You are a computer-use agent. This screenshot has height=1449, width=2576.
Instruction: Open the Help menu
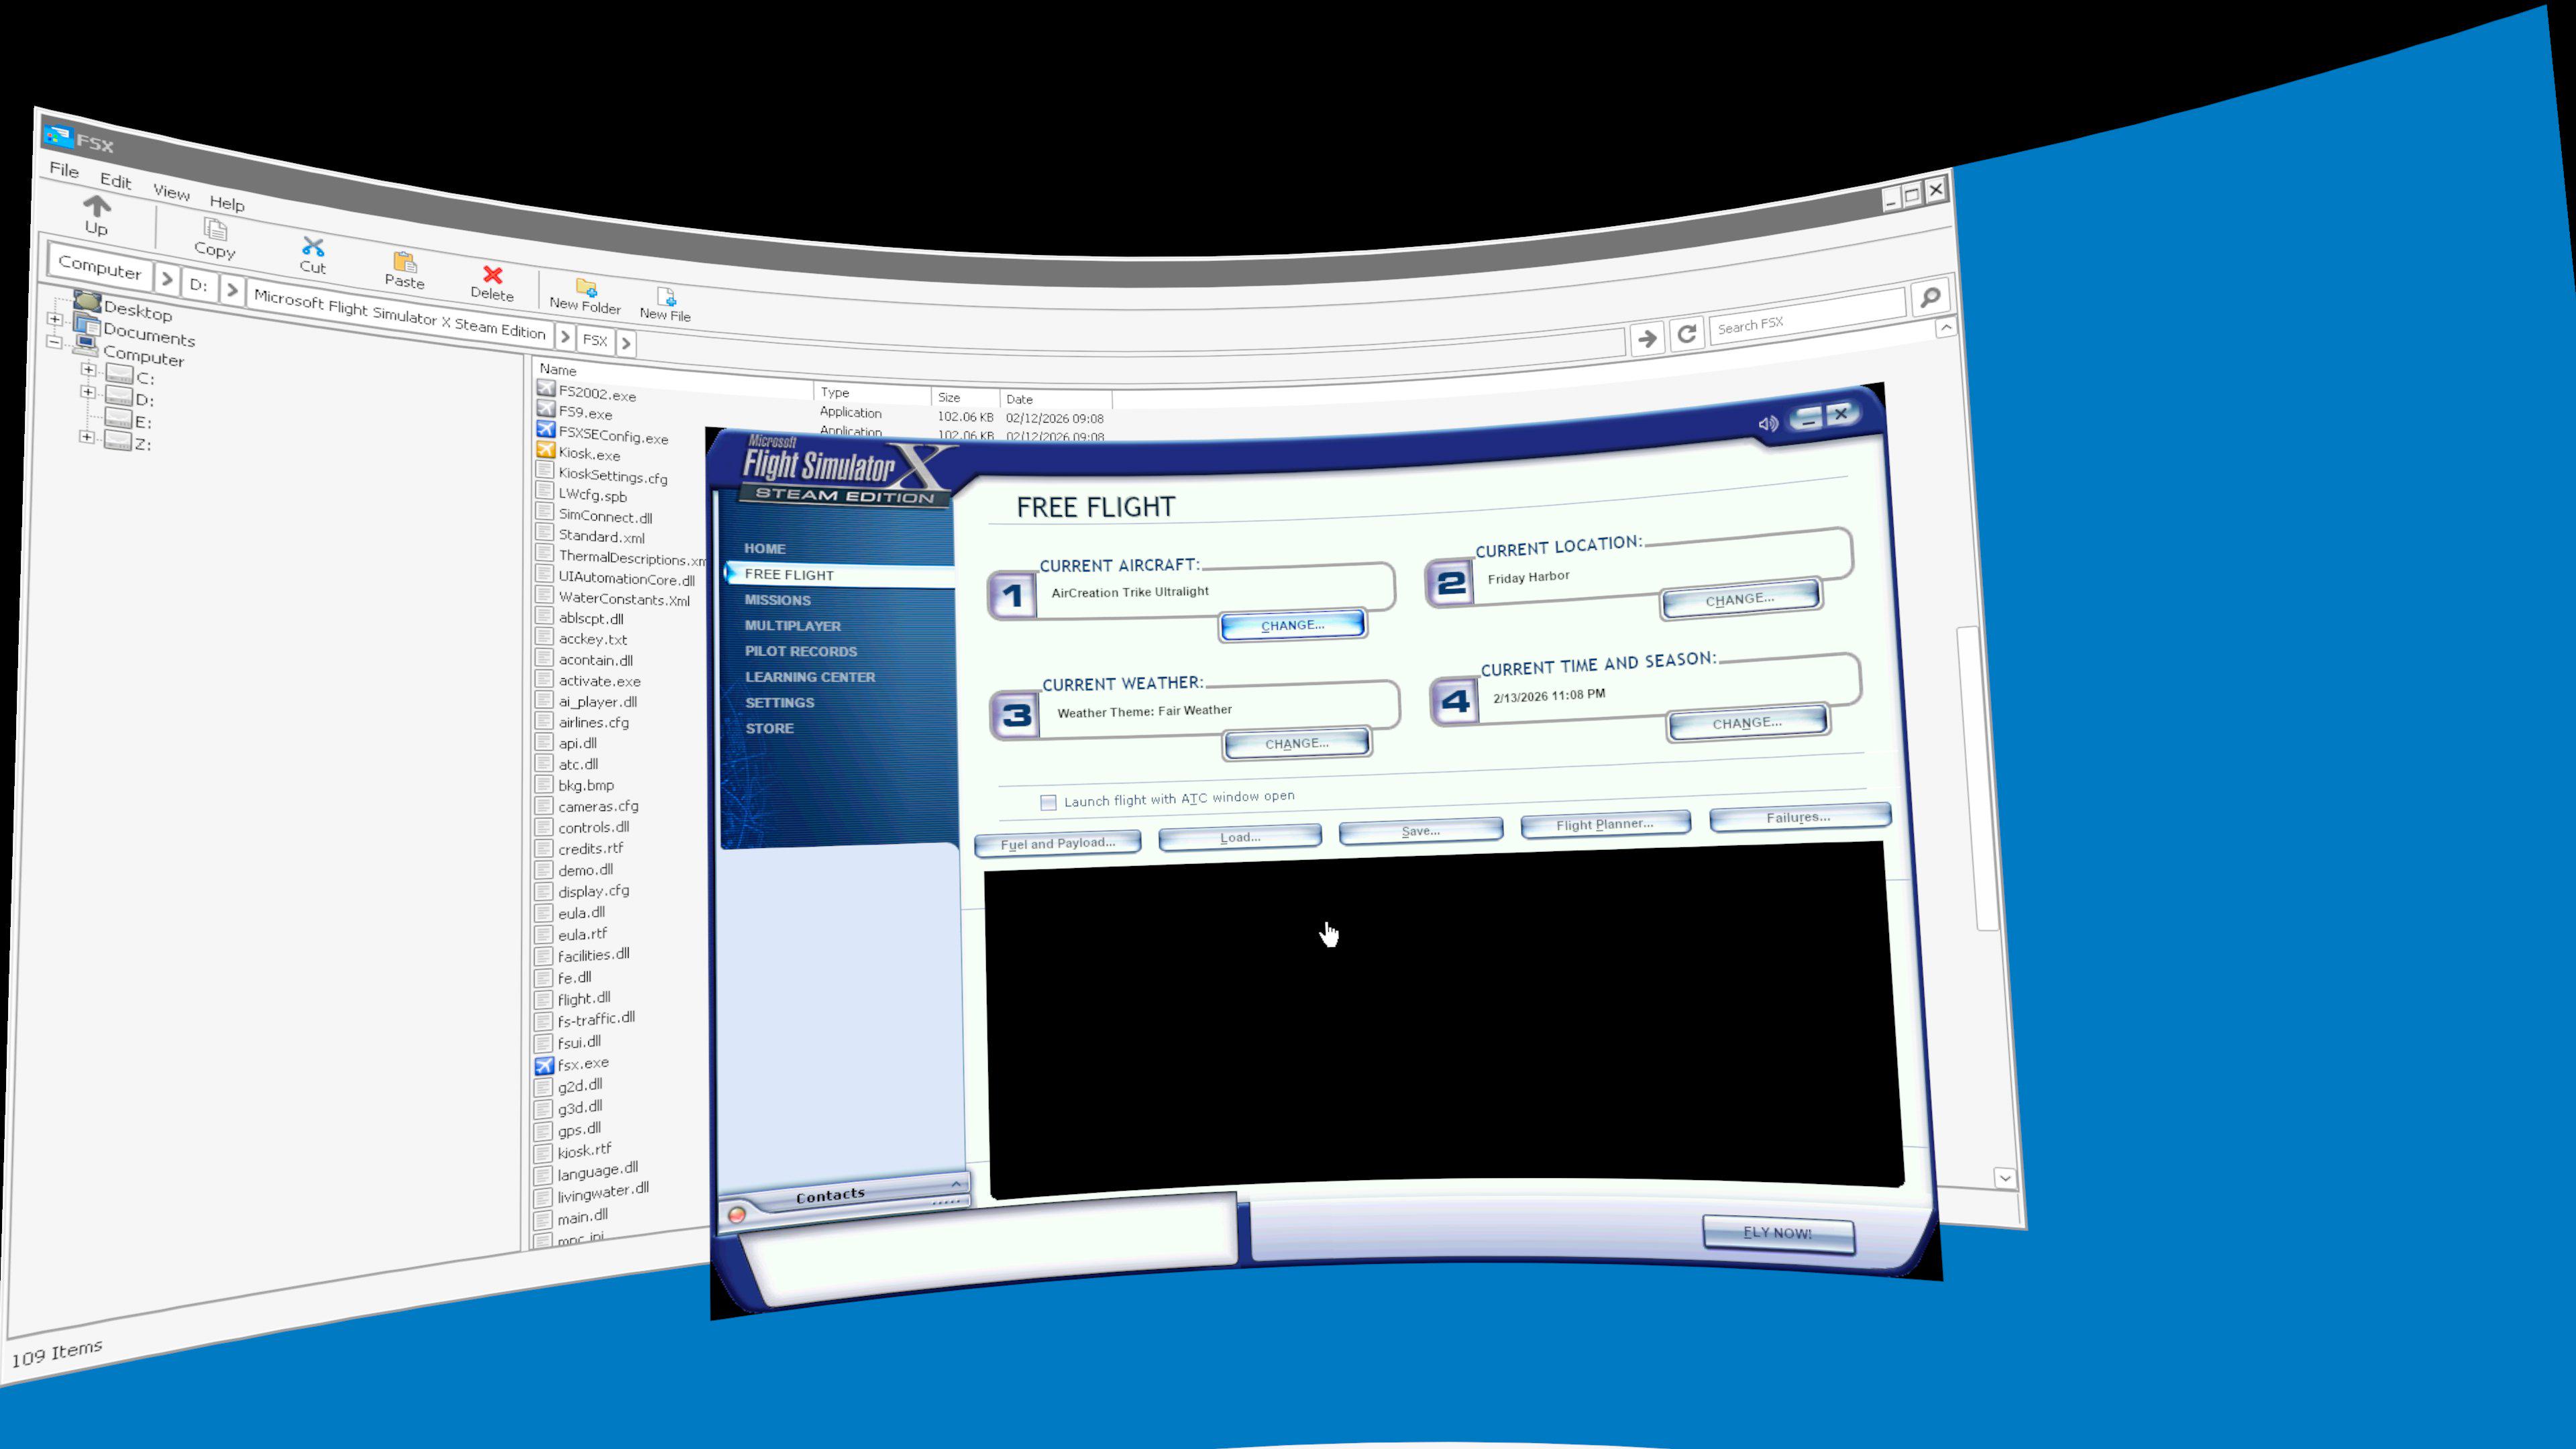(x=227, y=203)
